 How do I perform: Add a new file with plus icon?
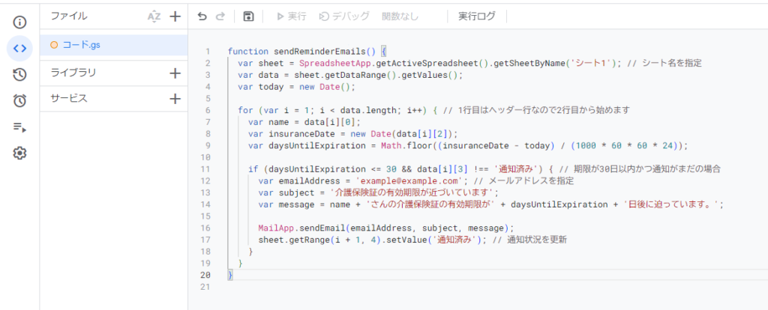pyautogui.click(x=175, y=16)
